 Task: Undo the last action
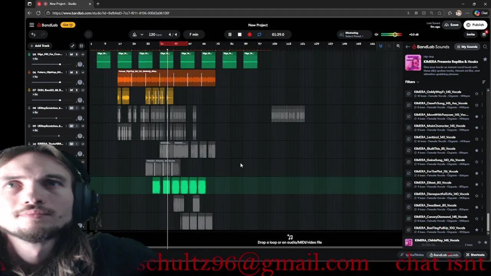click(33, 34)
